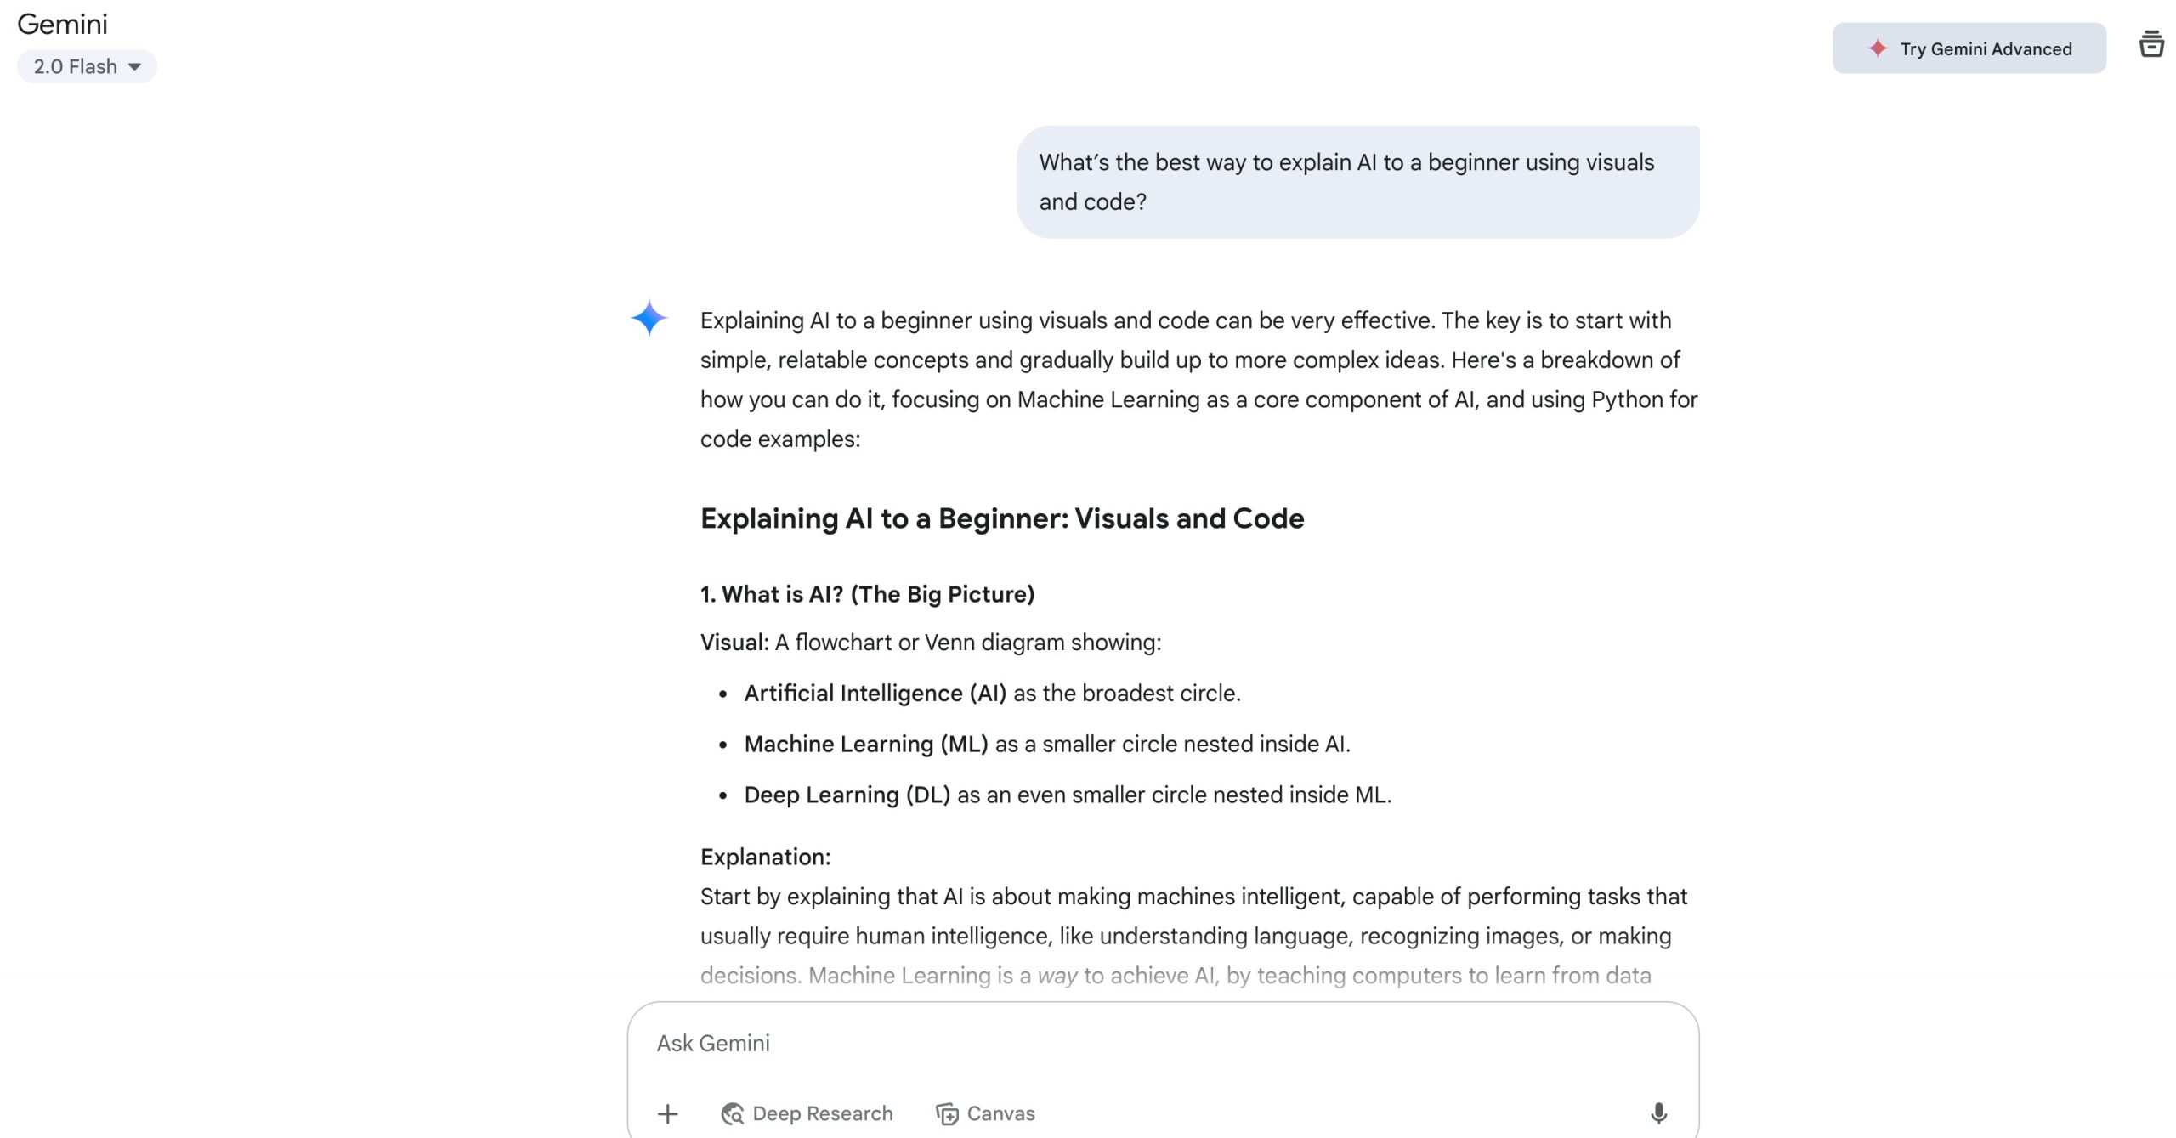
Task: Click the caret arrow next to 2.0 Flash
Action: coord(134,66)
